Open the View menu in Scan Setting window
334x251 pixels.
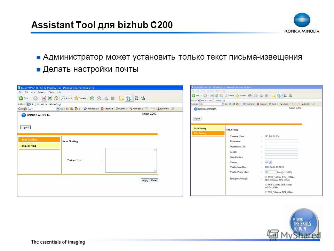pyautogui.click(x=33, y=92)
